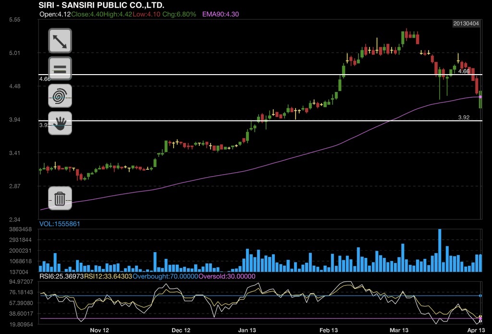Click the right-side 3.92 line label
Viewport: 492px width, 334px height.
coord(464,117)
